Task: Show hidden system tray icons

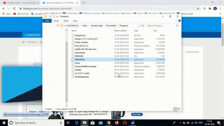Action: tap(180, 123)
